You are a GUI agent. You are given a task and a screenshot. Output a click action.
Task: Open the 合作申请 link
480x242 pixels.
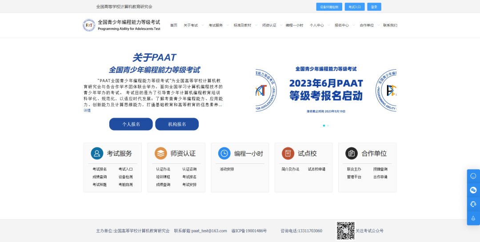(380, 177)
